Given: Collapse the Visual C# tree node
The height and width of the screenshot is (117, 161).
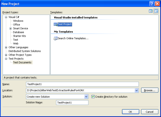Looking at the screenshot, I should [6, 17].
